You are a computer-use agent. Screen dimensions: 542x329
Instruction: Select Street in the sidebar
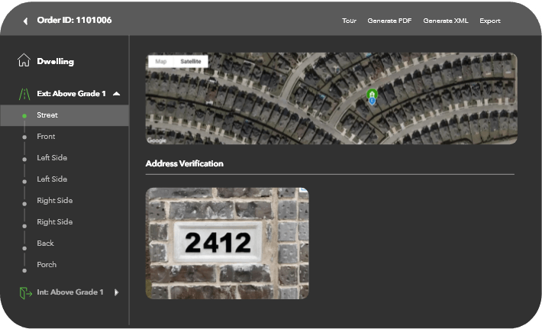pyautogui.click(x=65, y=115)
